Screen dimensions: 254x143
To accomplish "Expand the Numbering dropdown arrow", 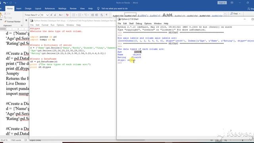I will pyautogui.click(x=83, y=15).
